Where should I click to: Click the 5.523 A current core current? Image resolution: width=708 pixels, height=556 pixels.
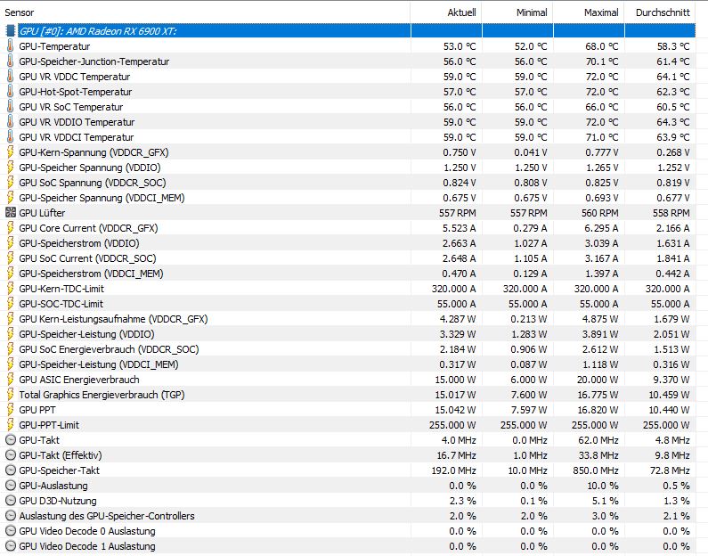click(x=460, y=228)
